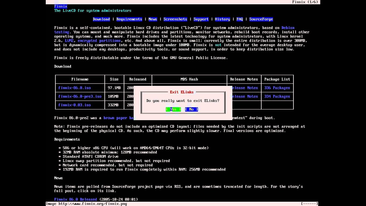Click the MD5 Hash column header
This screenshot has width=366, height=206.
(x=189, y=79)
